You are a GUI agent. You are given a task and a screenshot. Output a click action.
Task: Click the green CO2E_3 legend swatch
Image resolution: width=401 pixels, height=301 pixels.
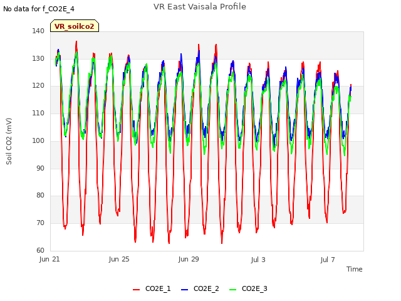(233, 290)
